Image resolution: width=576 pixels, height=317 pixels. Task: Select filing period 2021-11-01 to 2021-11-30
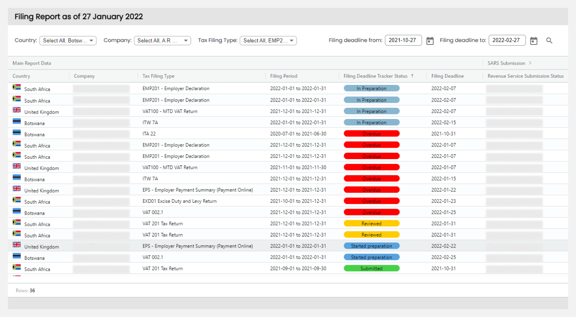point(298,167)
